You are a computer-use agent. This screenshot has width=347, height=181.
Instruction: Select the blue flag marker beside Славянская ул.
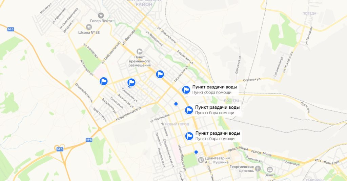coord(131,82)
